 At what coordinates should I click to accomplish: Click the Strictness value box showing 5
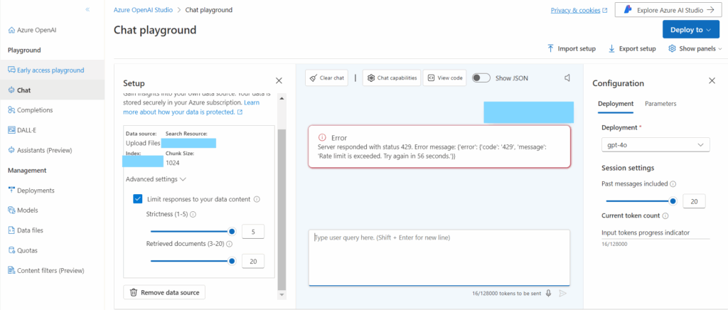tap(253, 231)
